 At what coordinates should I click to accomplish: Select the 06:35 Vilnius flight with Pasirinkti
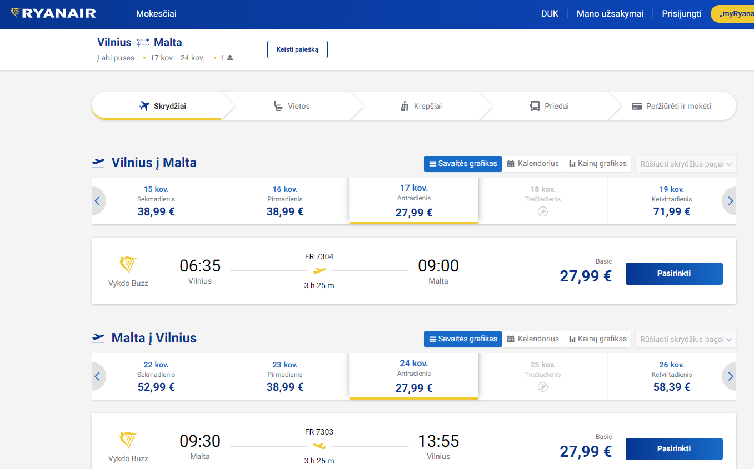pos(673,274)
